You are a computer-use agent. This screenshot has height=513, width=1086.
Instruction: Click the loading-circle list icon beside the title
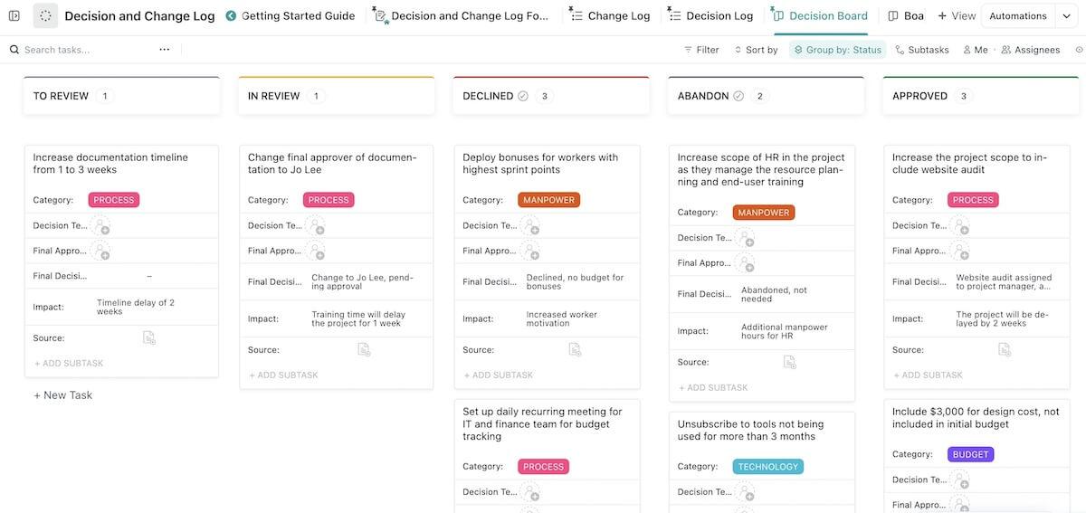click(x=45, y=15)
